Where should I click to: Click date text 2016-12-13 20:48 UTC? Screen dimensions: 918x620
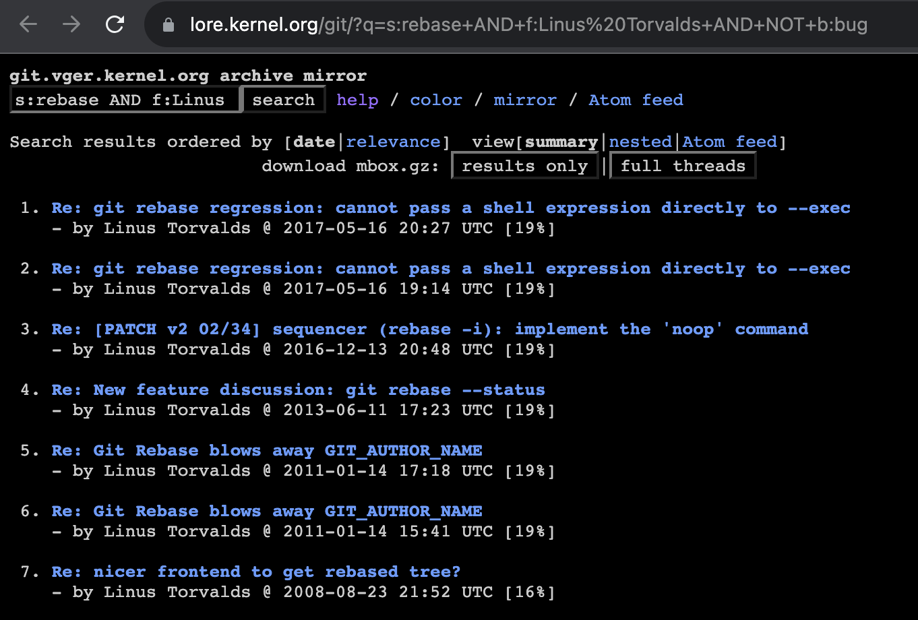[x=388, y=349]
